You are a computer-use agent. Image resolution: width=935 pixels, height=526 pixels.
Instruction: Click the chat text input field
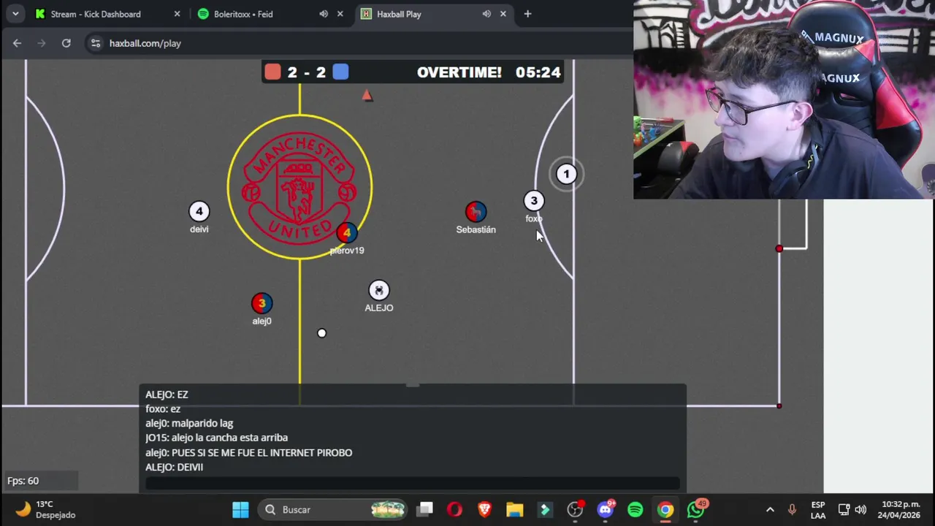(413, 483)
